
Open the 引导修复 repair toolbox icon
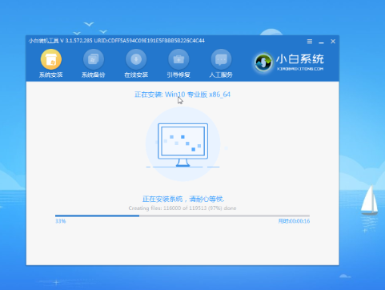point(178,59)
